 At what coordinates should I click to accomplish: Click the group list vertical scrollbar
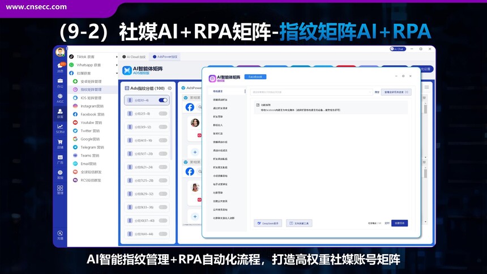click(171, 126)
